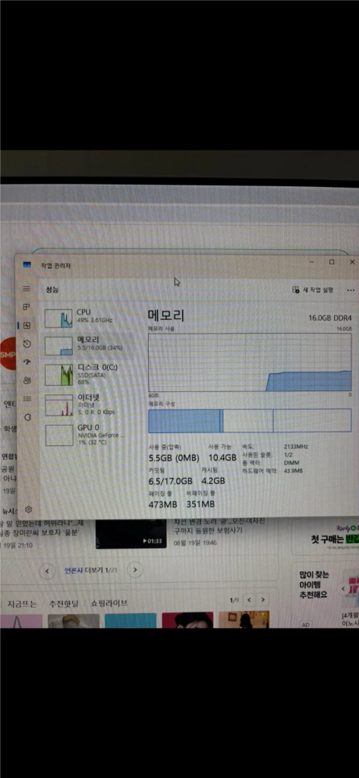Image resolution: width=359 pixels, height=778 pixels.
Task: Open the Users icon in sidebar
Action: [x=27, y=381]
